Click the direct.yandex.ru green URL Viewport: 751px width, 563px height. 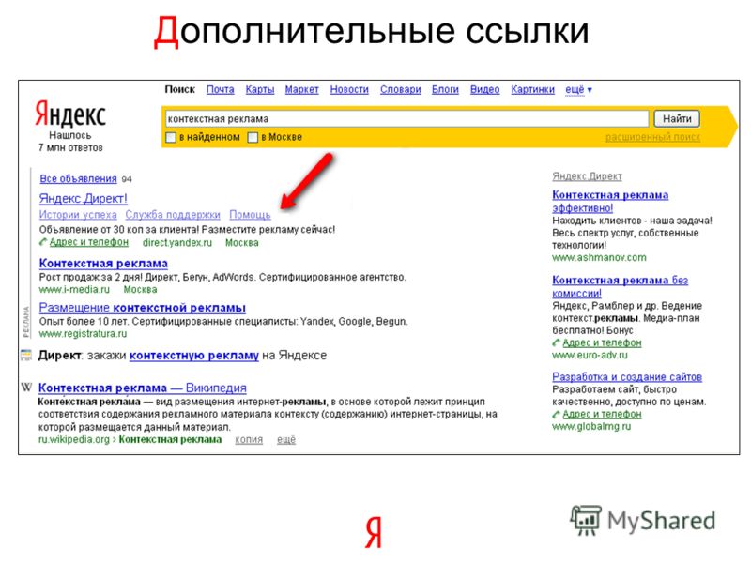pyautogui.click(x=177, y=243)
